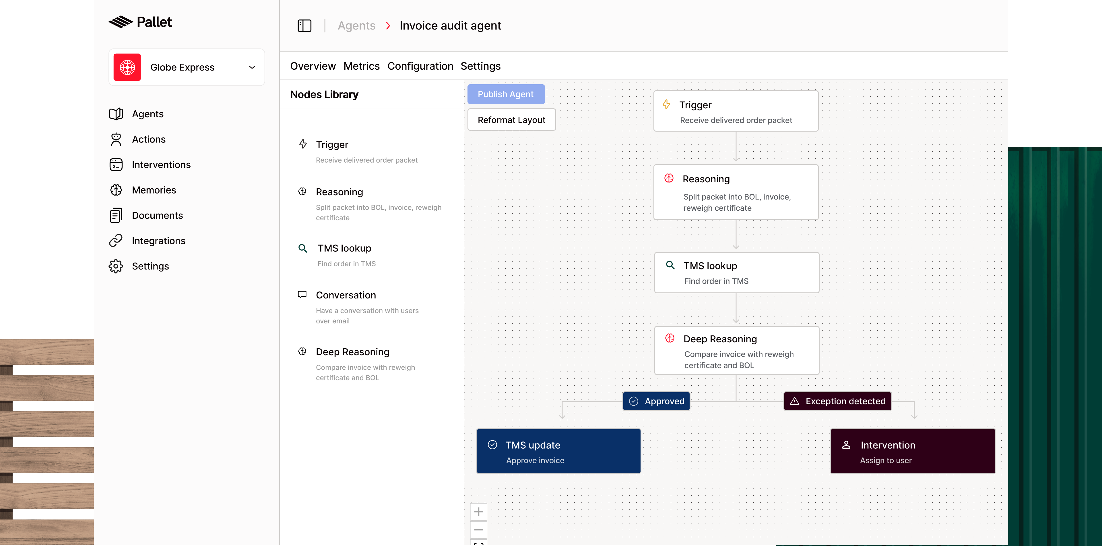The height and width of the screenshot is (547, 1102).
Task: Switch to the Metrics tab
Action: click(x=362, y=66)
